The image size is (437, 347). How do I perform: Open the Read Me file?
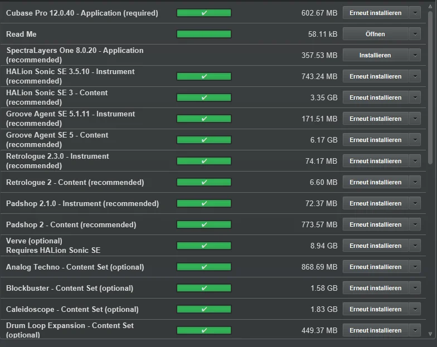coord(376,34)
